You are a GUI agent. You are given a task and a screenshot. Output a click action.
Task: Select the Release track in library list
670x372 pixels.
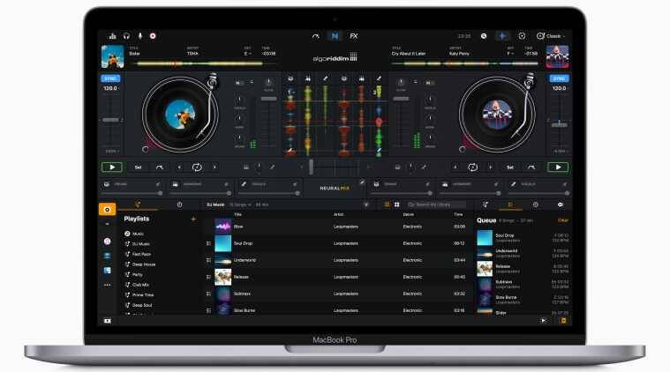click(x=337, y=277)
